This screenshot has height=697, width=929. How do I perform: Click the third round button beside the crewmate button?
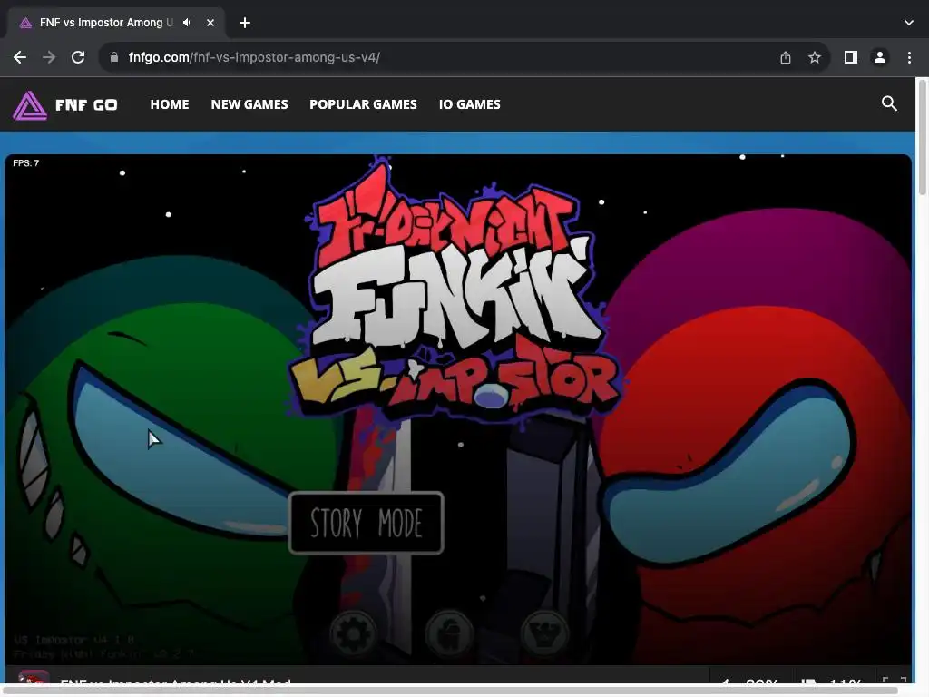(x=545, y=633)
